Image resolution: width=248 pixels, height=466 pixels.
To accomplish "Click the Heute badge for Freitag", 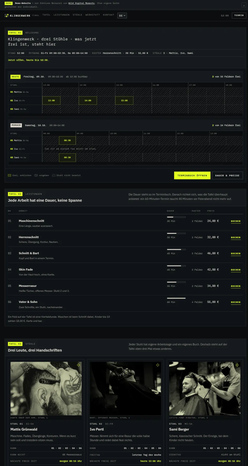I will coord(16,77).
